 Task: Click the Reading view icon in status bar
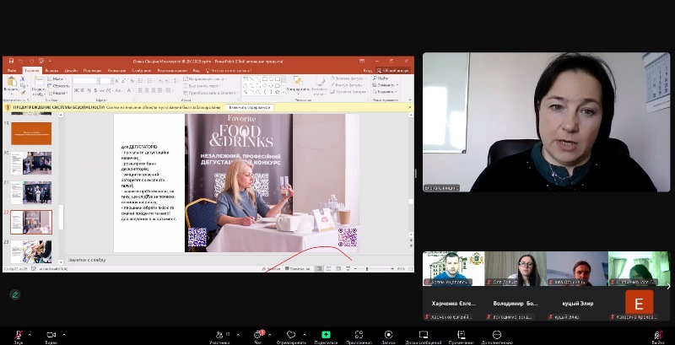[338, 269]
